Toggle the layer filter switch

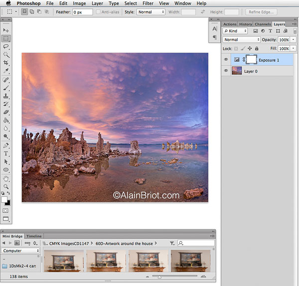[x=295, y=31]
